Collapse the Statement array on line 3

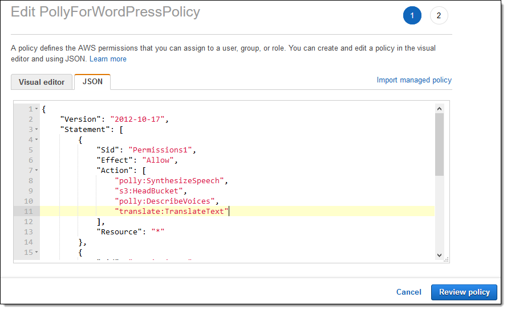tap(36, 129)
